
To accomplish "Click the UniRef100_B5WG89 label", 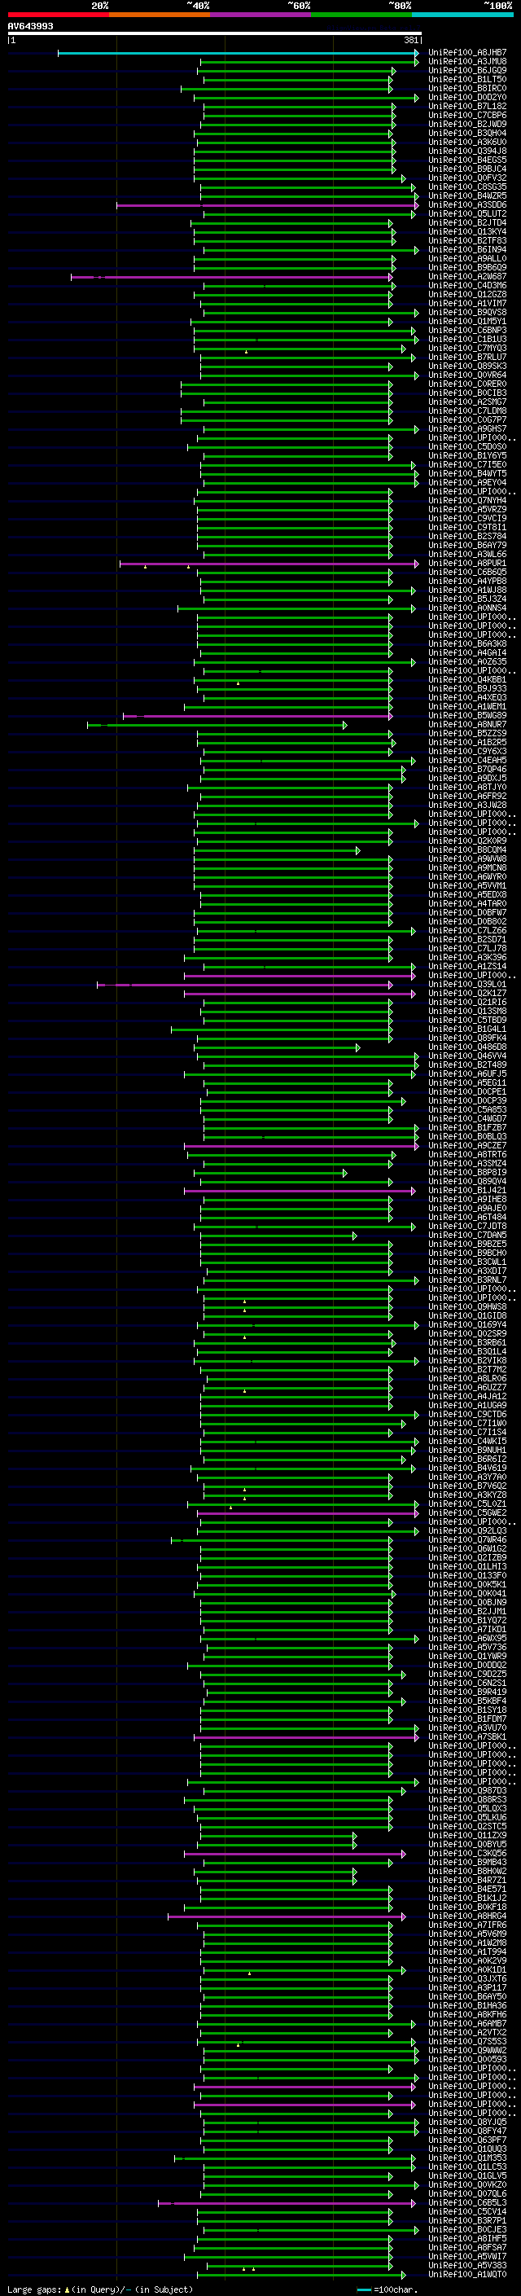I will (467, 716).
